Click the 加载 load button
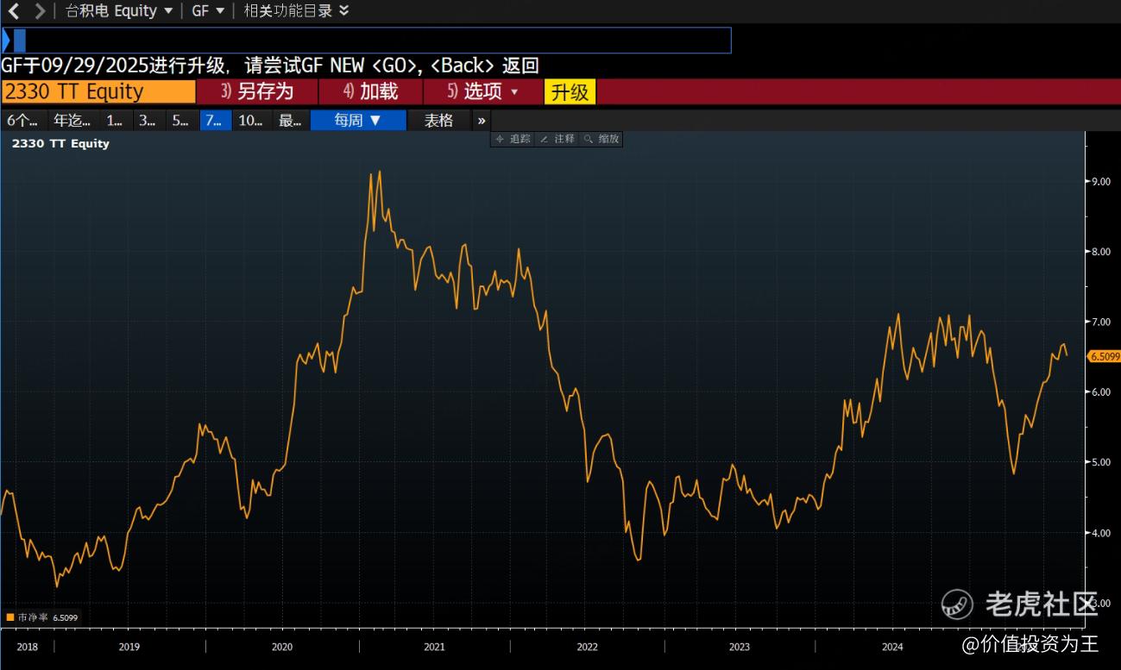This screenshot has height=670, width=1121. point(370,91)
